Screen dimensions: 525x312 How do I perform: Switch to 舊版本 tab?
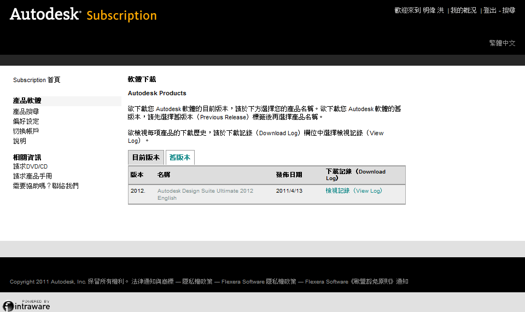(180, 158)
